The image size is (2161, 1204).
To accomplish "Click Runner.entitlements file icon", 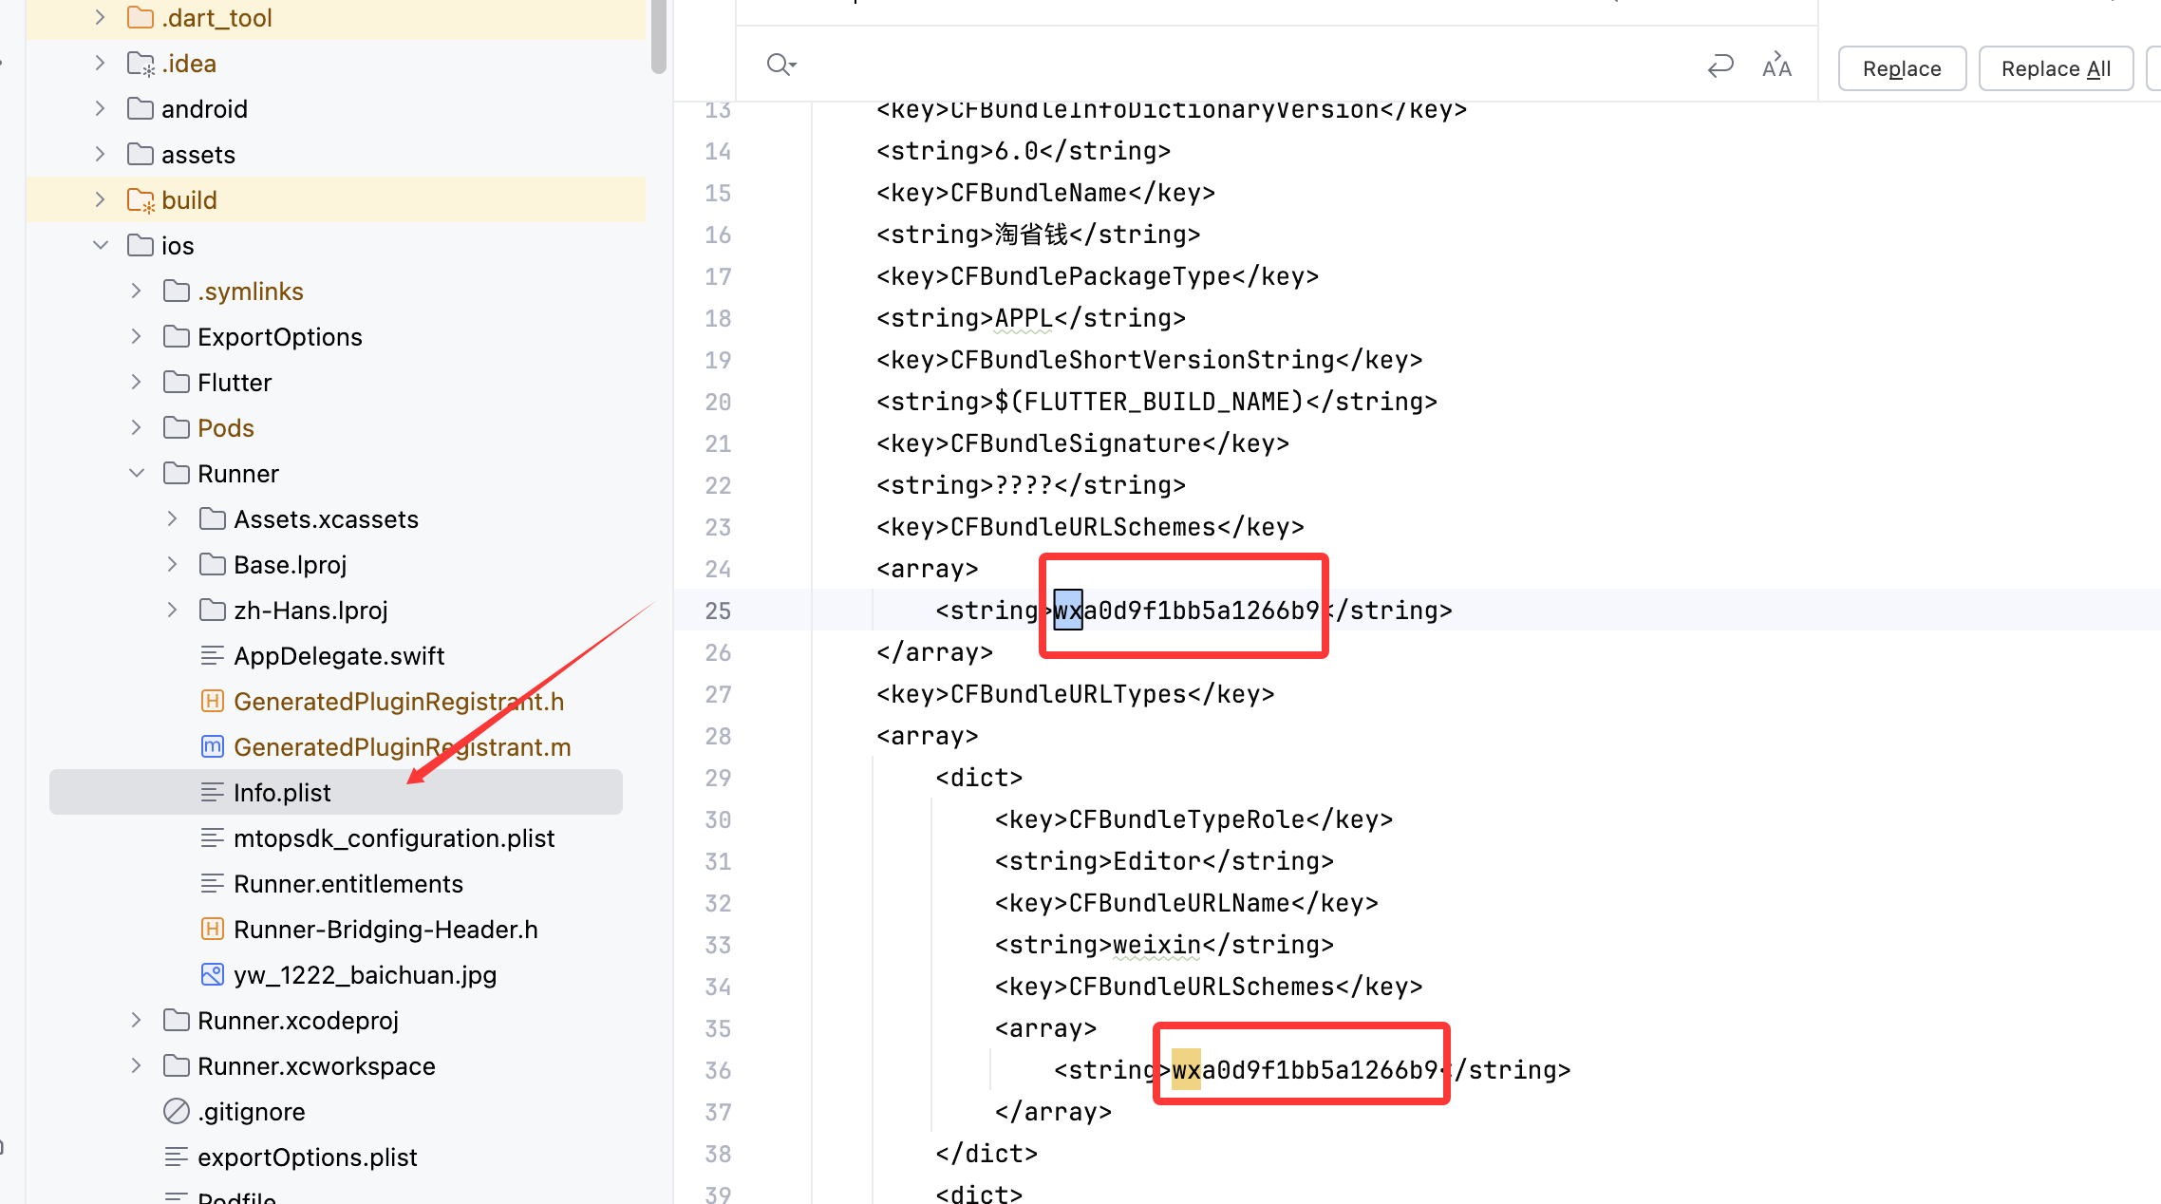I will tap(213, 883).
